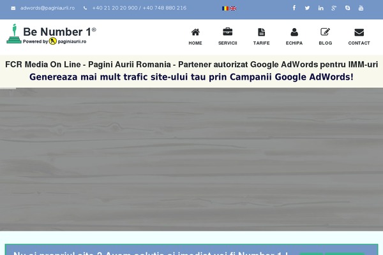
Task: Open the Facebook social icon
Action: (x=294, y=8)
